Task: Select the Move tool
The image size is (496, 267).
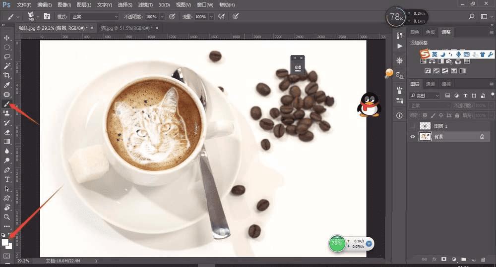Action: [x=7, y=38]
